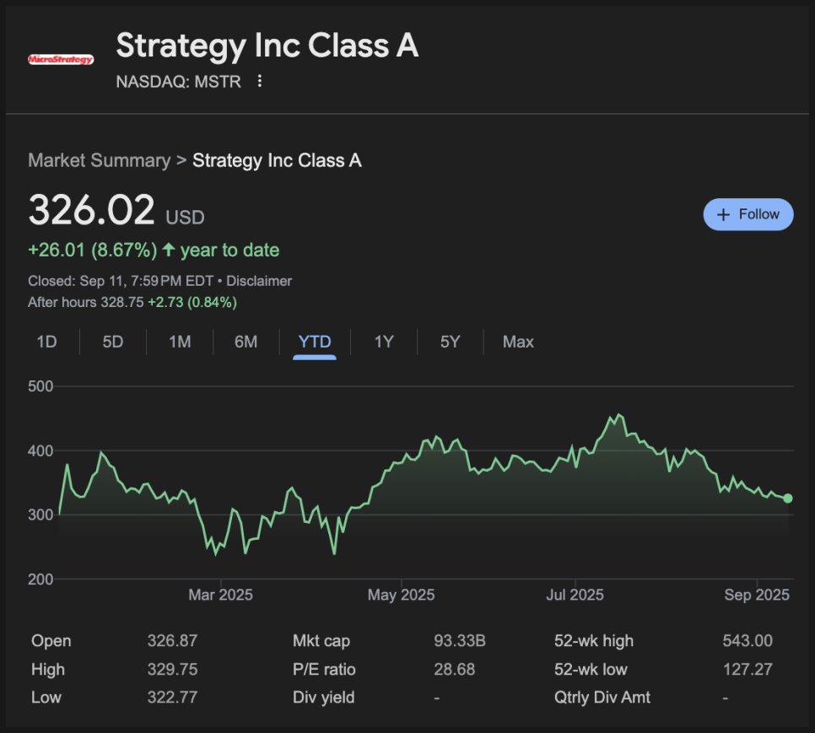The image size is (815, 733).
Task: Click the Div yield label
Action: point(323,698)
